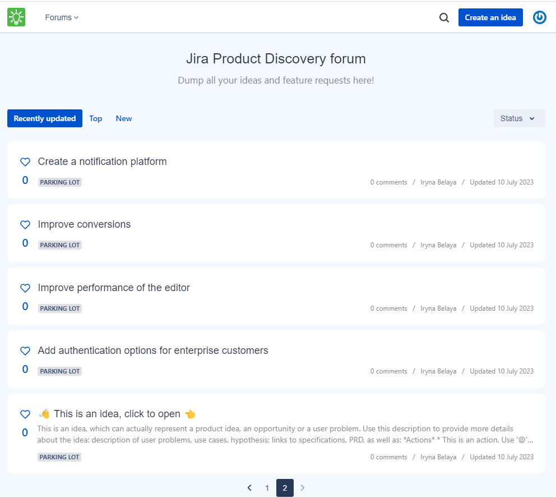Switch to the Top tab

pyautogui.click(x=95, y=118)
